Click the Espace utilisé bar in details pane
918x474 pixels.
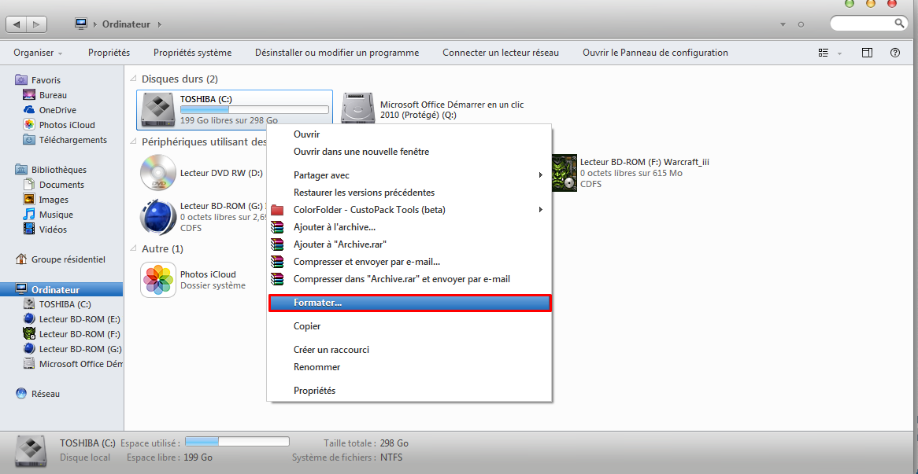coord(237,442)
